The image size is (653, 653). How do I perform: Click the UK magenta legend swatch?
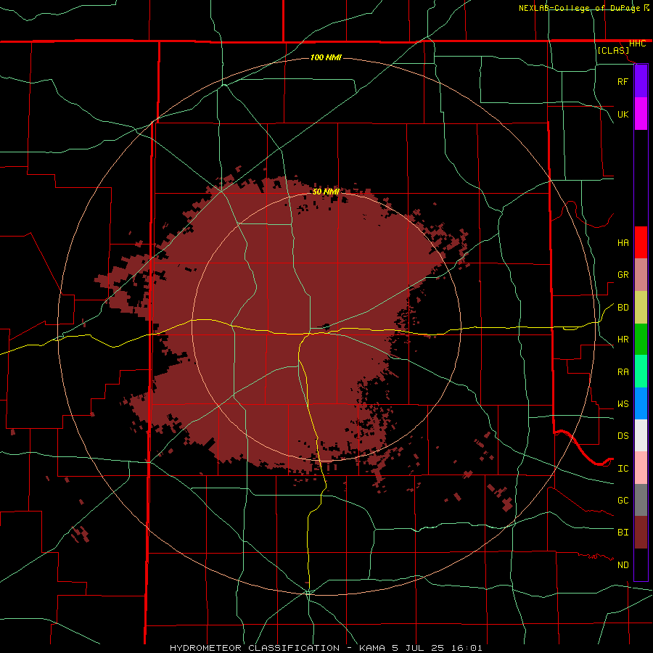[x=641, y=114]
